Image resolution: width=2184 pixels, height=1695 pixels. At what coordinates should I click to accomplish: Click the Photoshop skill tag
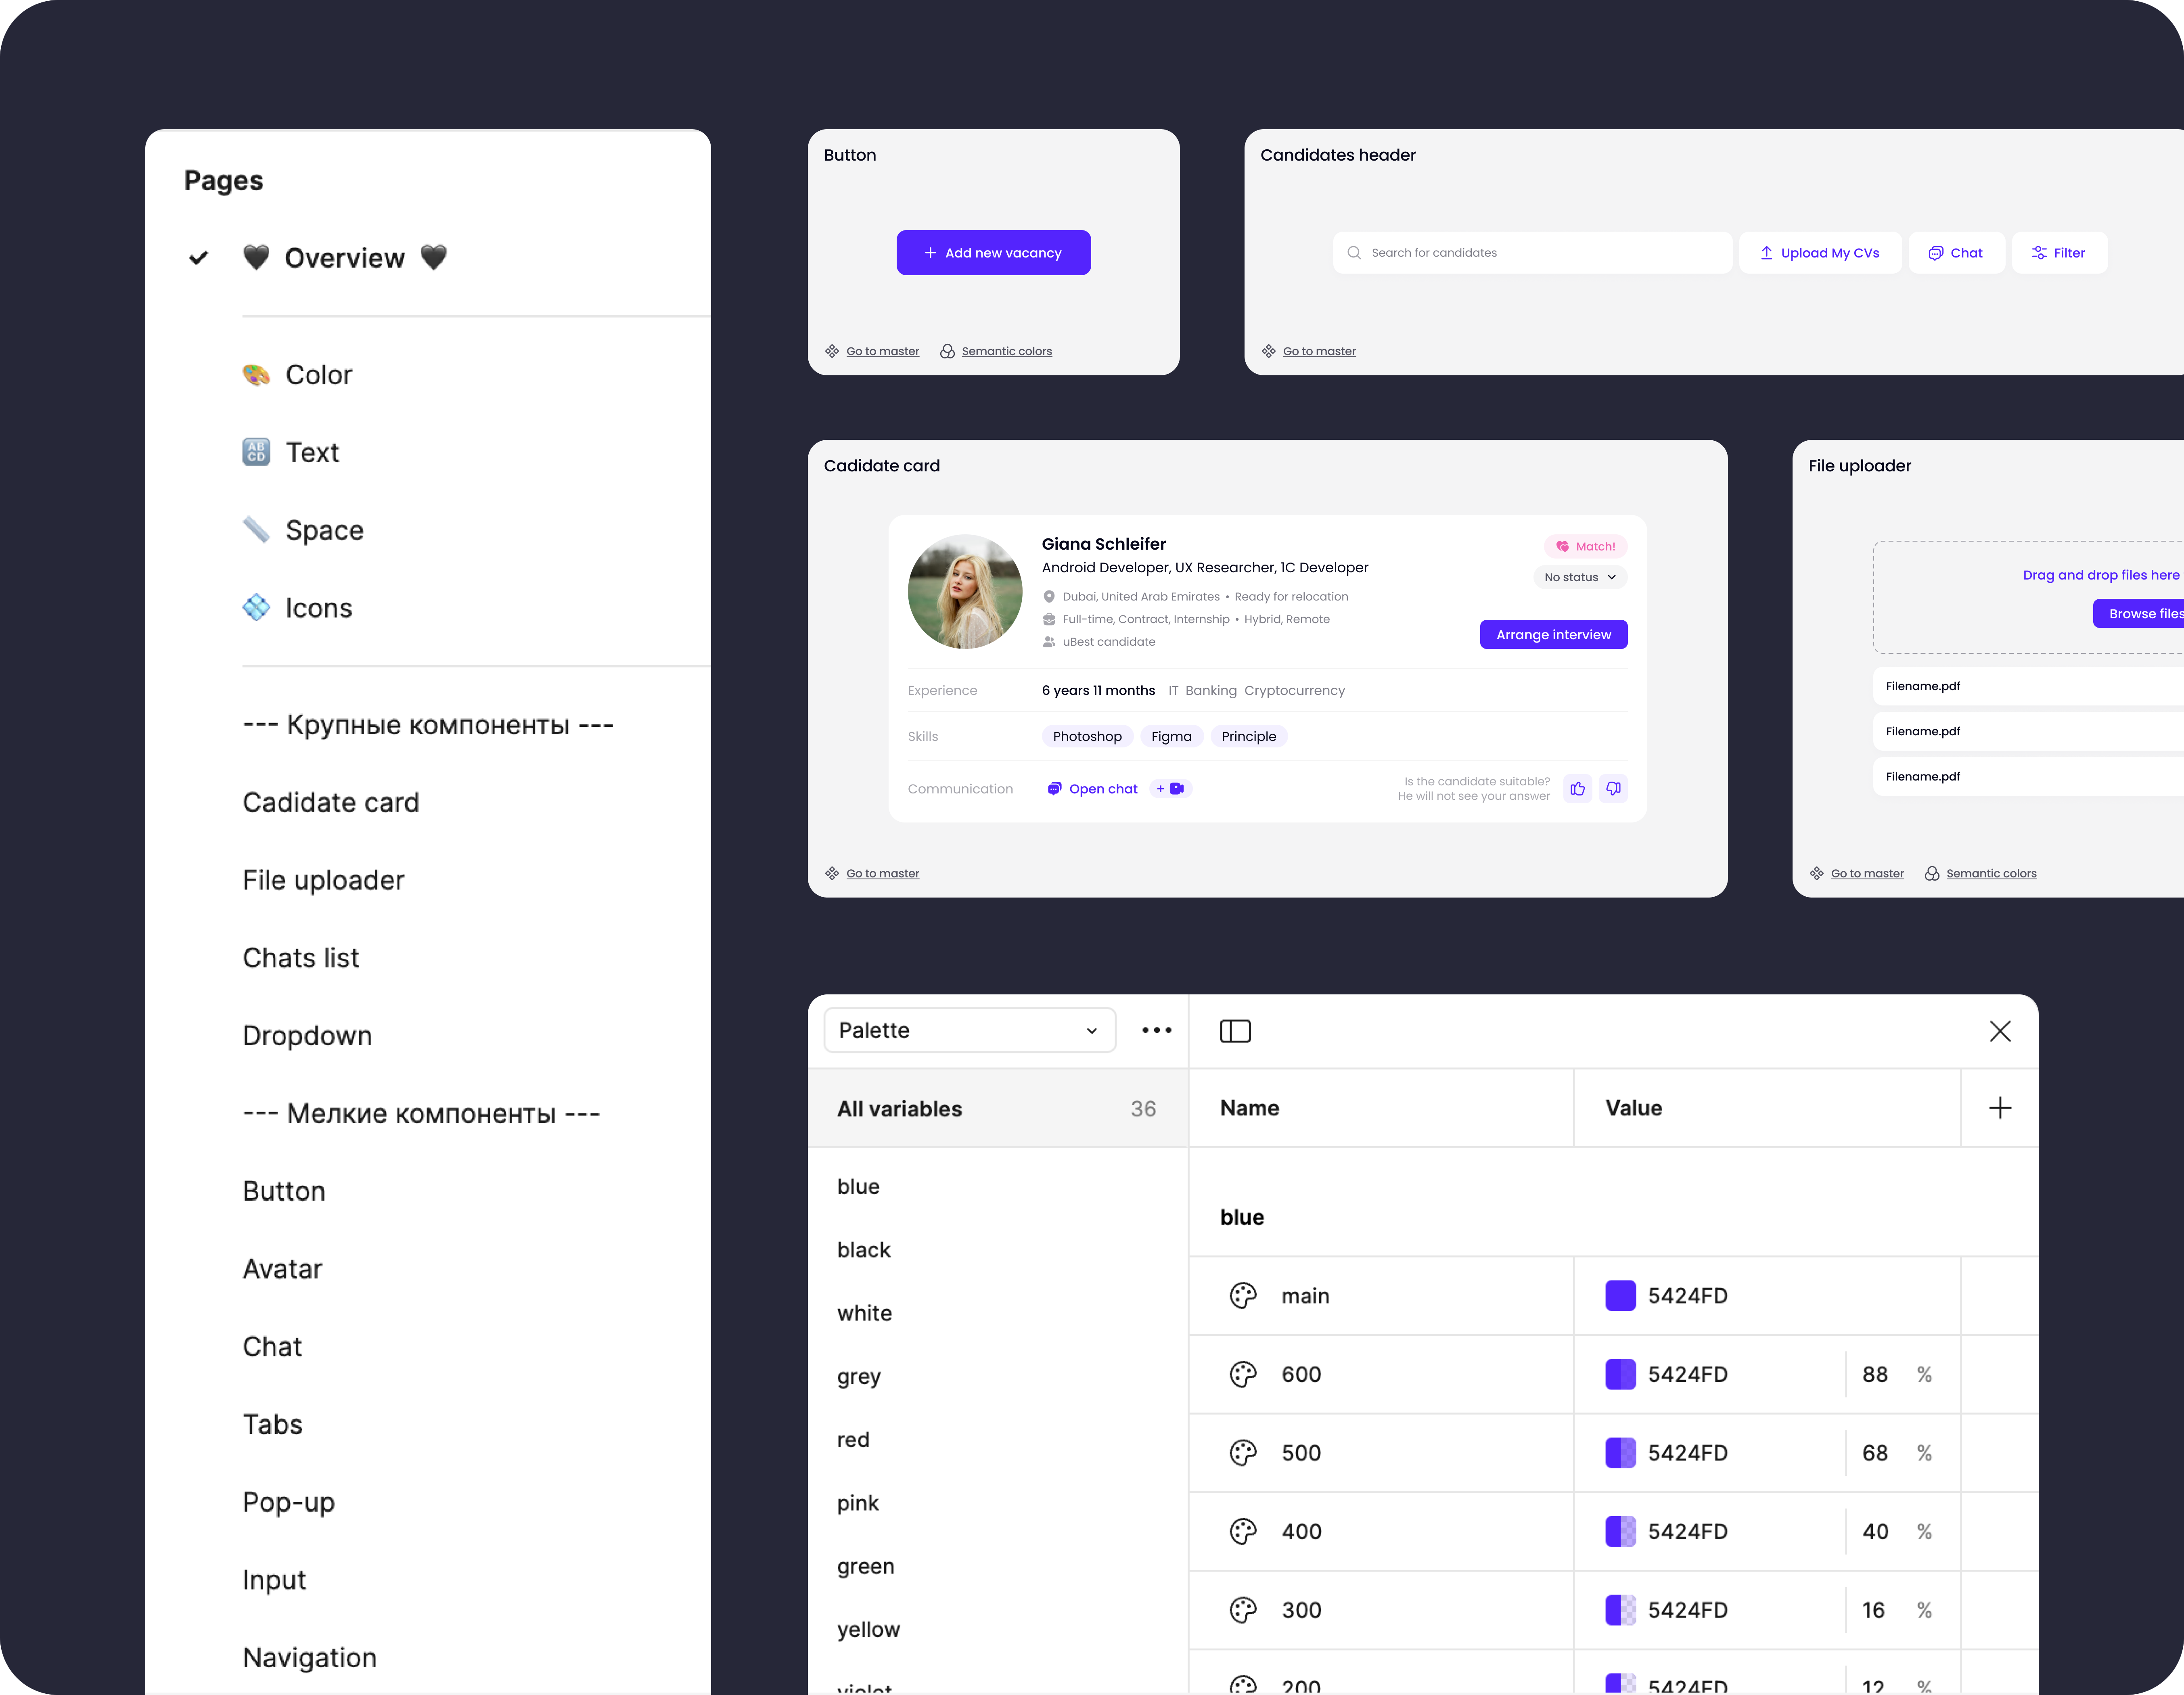click(1087, 737)
